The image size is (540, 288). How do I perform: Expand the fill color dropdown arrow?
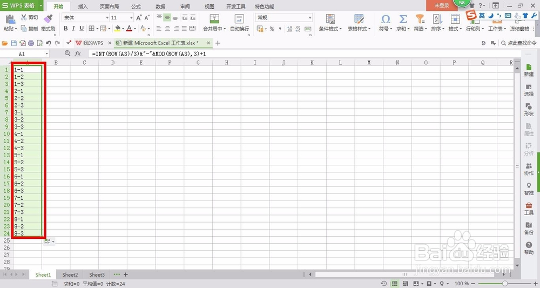coord(123,29)
